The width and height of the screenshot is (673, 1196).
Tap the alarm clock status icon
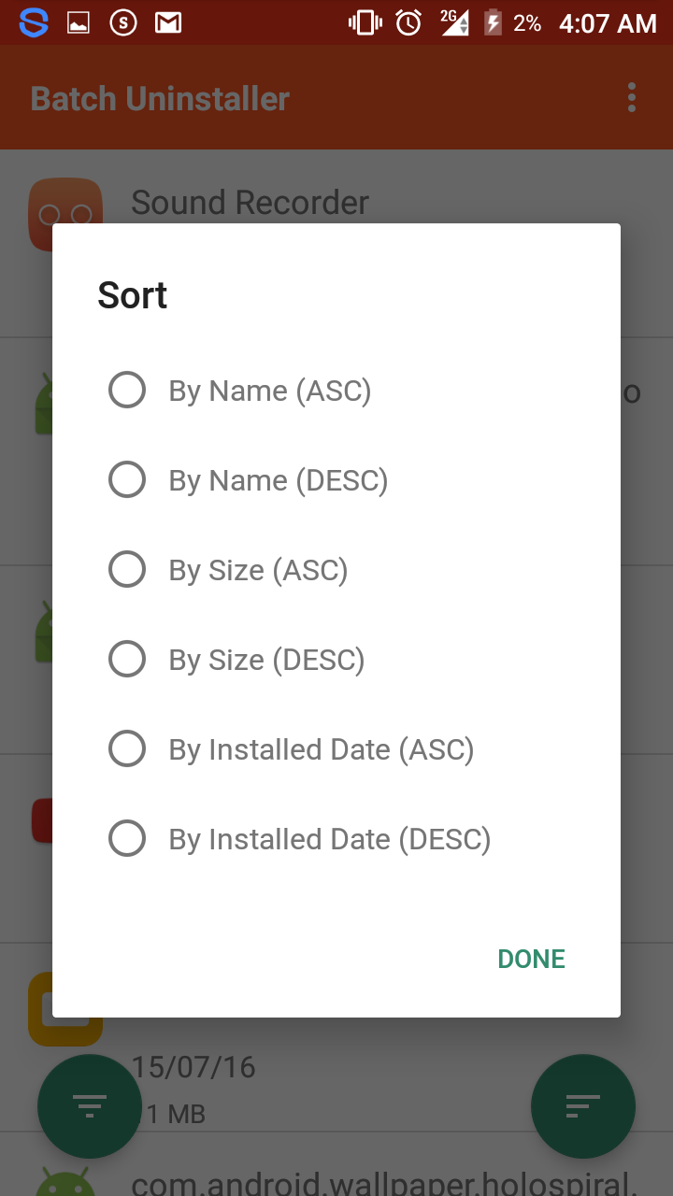pyautogui.click(x=408, y=22)
